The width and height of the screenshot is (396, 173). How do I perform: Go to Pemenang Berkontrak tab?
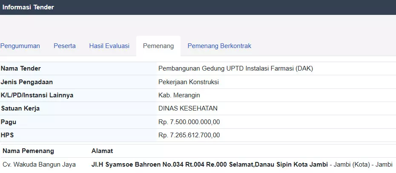219,46
